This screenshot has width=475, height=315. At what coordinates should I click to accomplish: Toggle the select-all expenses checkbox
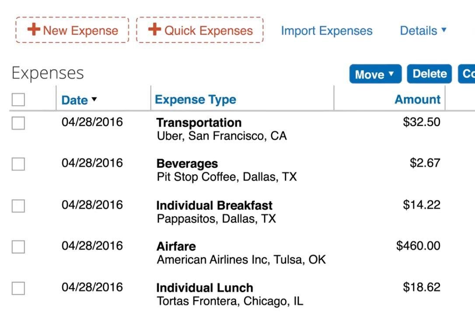(18, 100)
